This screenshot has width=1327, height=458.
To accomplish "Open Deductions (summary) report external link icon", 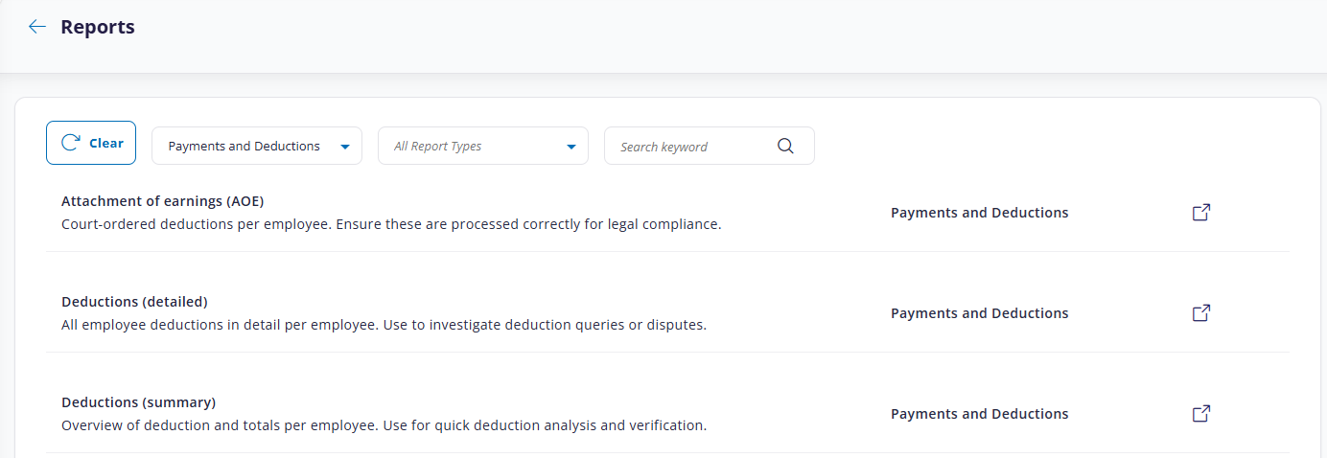I will (x=1200, y=414).
